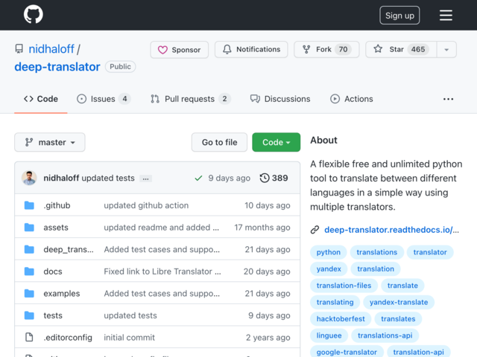Open the deep_trans... folder

tap(69, 250)
